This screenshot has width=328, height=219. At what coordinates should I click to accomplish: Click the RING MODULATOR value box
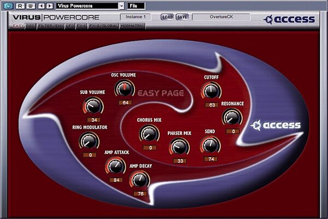[90, 155]
